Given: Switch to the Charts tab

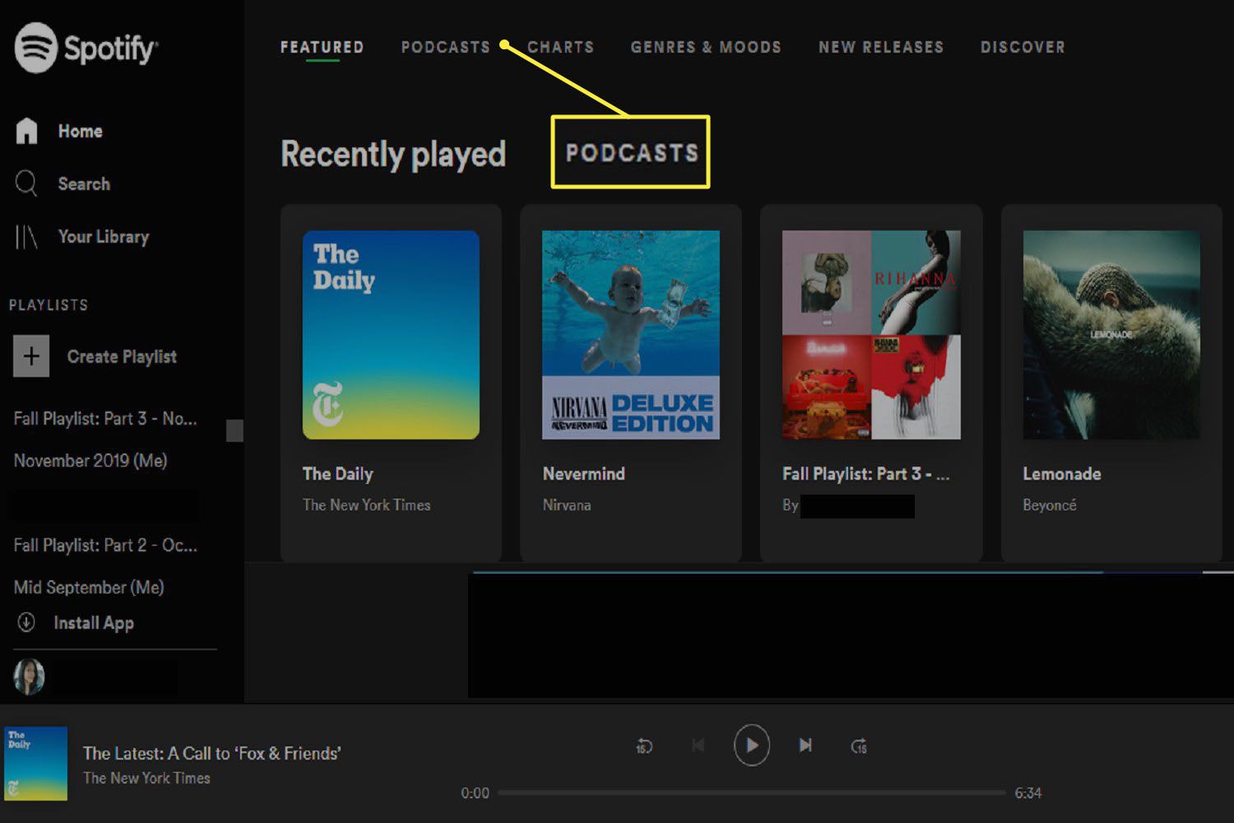Looking at the screenshot, I should pos(560,47).
